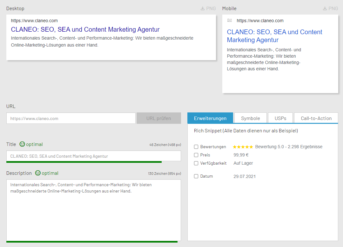This screenshot has width=343, height=247.
Task: Switch to the Erweiterungen tab
Action: 210,118
